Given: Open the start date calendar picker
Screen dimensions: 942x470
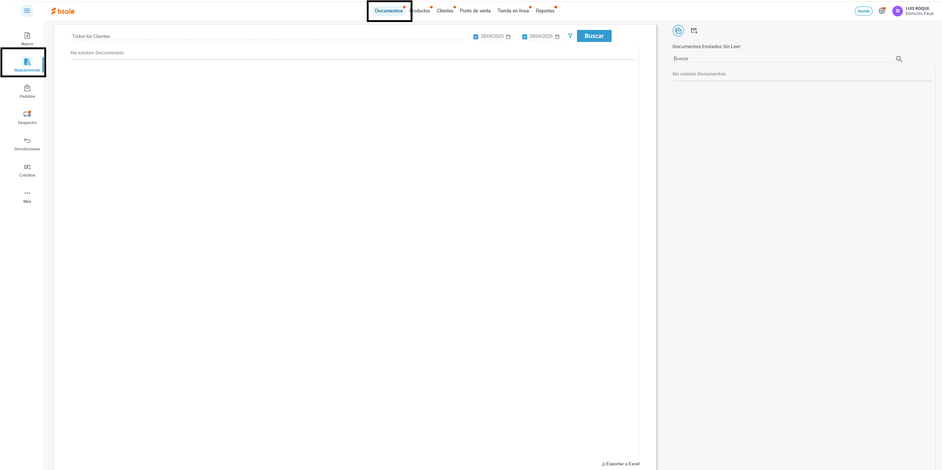Looking at the screenshot, I should [508, 37].
